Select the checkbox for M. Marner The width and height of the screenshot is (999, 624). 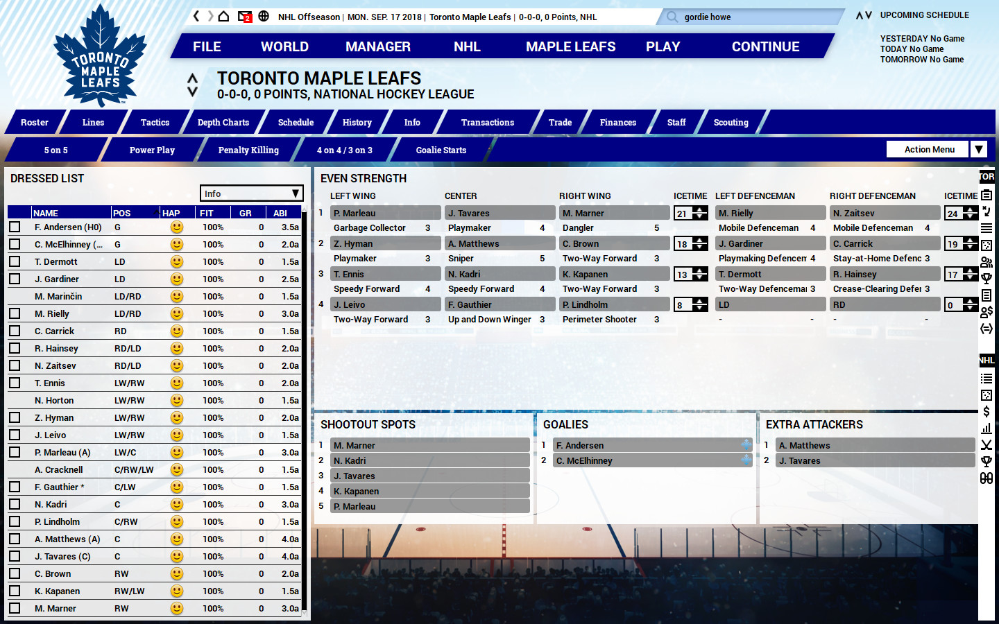15,608
